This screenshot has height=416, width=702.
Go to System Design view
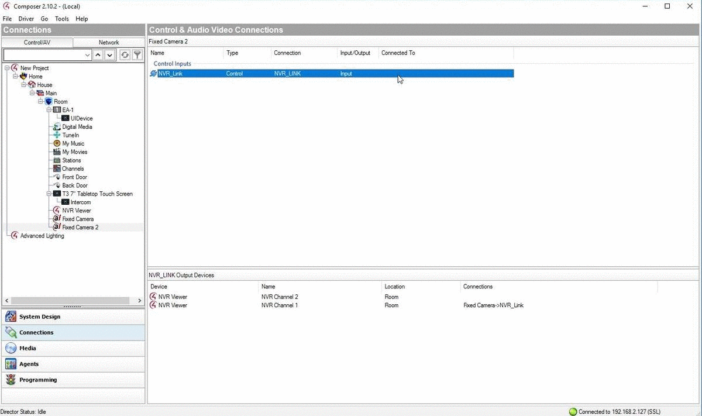point(39,317)
